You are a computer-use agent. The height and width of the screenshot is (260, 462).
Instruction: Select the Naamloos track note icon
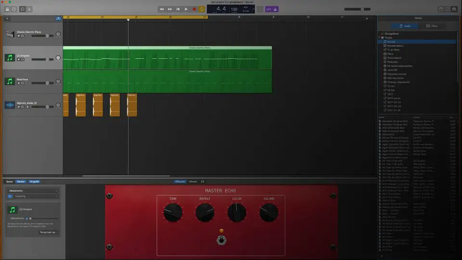tap(10, 81)
